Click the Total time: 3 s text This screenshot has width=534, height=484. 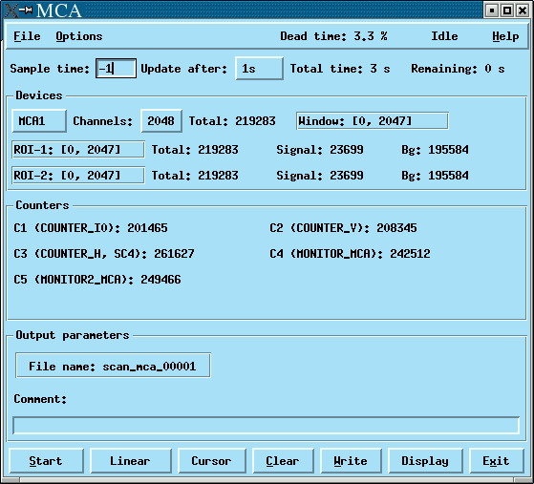tap(340, 69)
